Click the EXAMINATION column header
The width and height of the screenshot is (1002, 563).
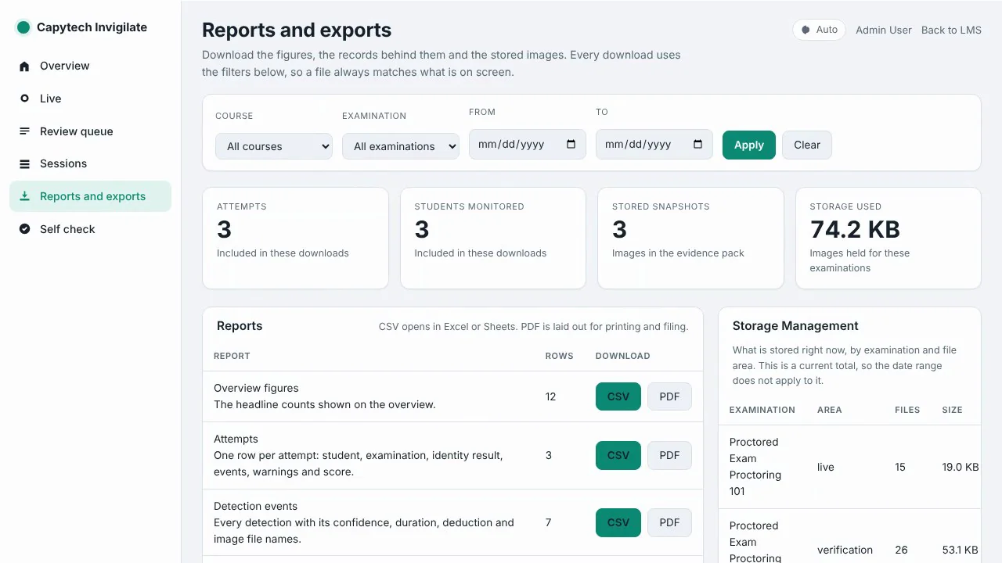pos(762,410)
